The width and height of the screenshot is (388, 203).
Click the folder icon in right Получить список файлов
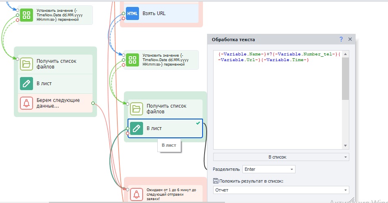(137, 109)
